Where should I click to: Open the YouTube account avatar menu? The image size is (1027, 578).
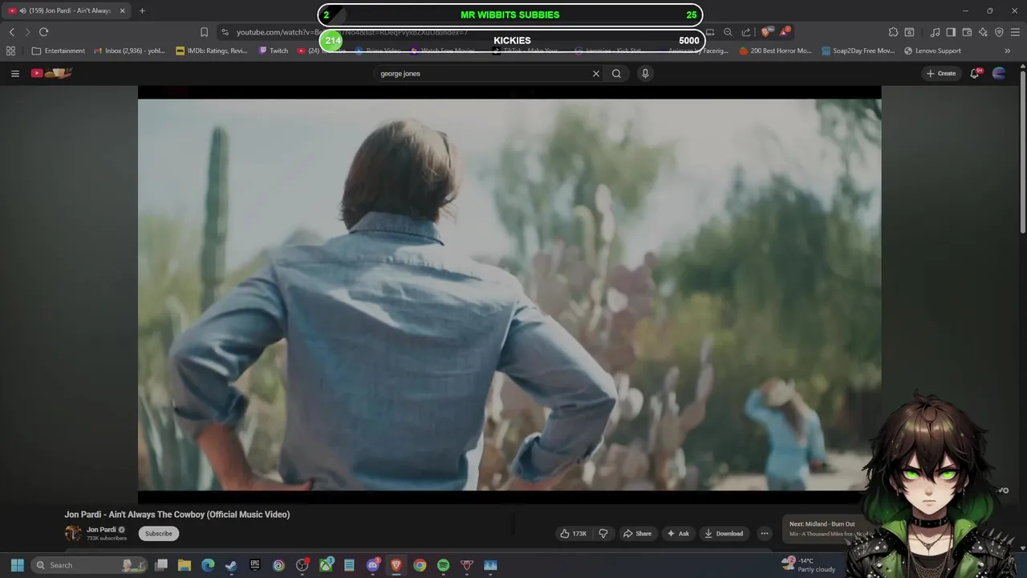999,73
